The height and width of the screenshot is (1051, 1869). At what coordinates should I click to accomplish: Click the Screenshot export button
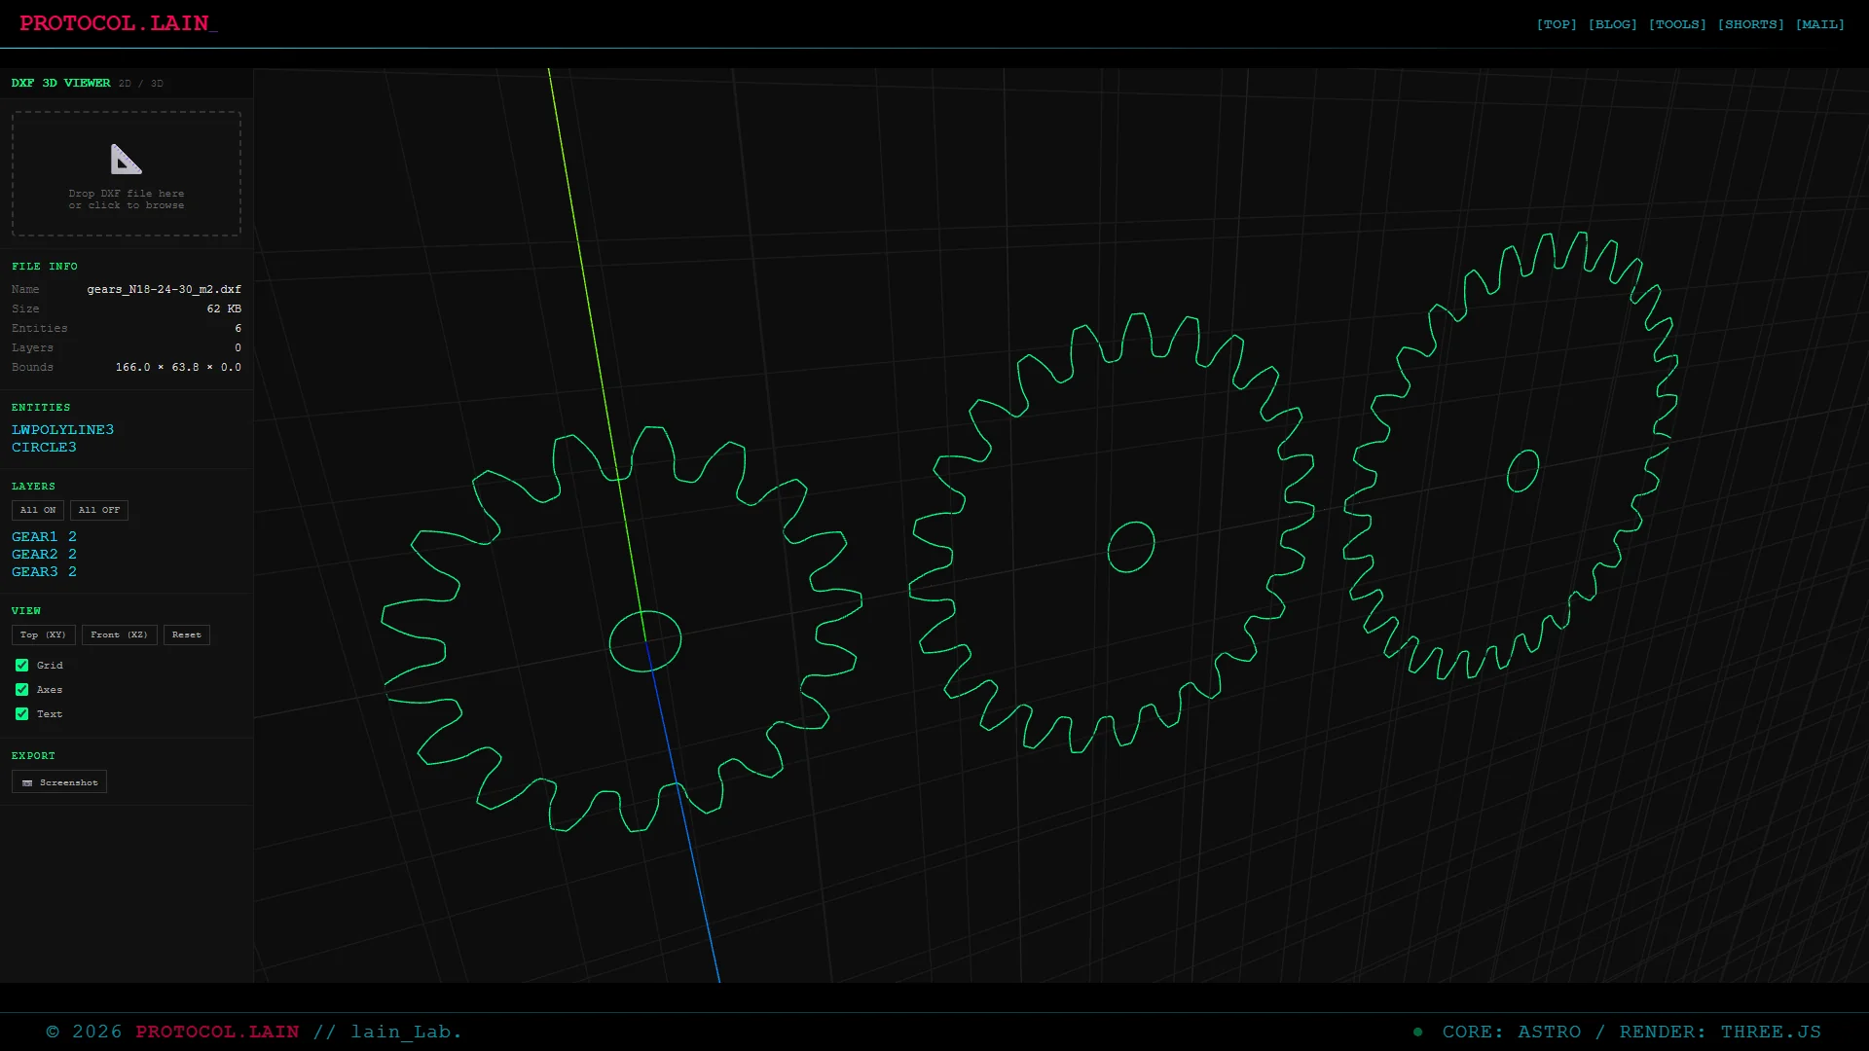pos(59,782)
